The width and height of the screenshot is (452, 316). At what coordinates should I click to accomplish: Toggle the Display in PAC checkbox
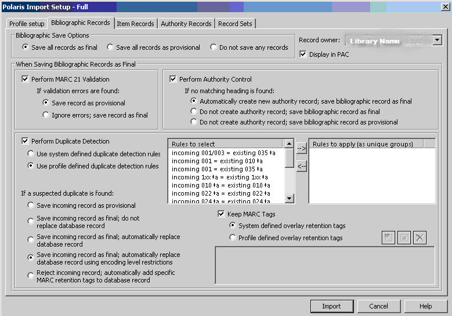point(303,54)
